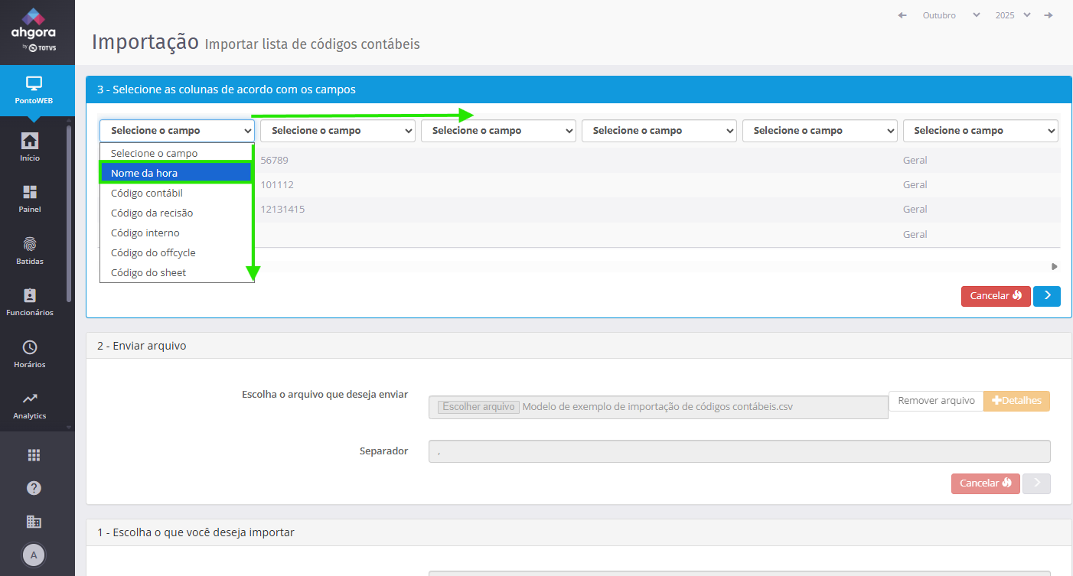Open the company building icon
The width and height of the screenshot is (1073, 576).
click(x=34, y=522)
